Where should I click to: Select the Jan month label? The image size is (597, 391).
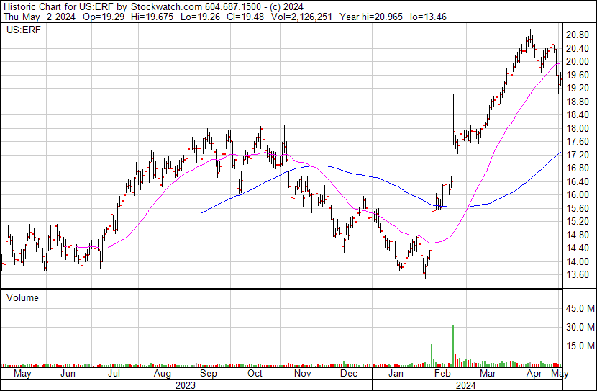[396, 373]
